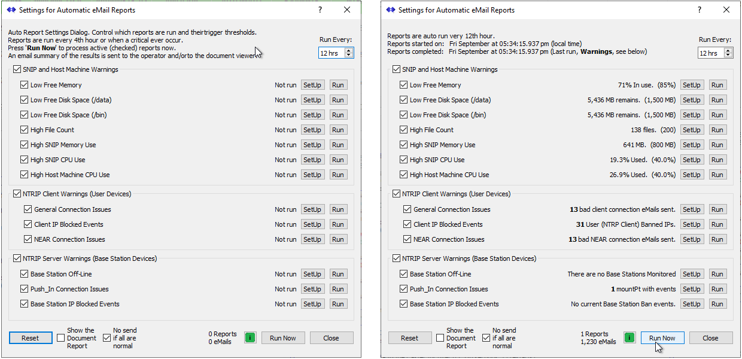The width and height of the screenshot is (742, 359).
Task: Decrease Run Every value in right dialog spinner
Action: 729,56
